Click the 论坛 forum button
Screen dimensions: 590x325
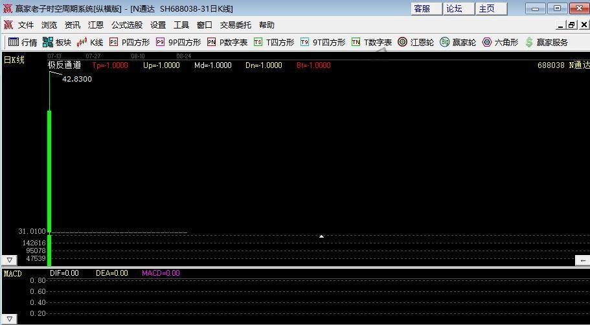click(459, 8)
